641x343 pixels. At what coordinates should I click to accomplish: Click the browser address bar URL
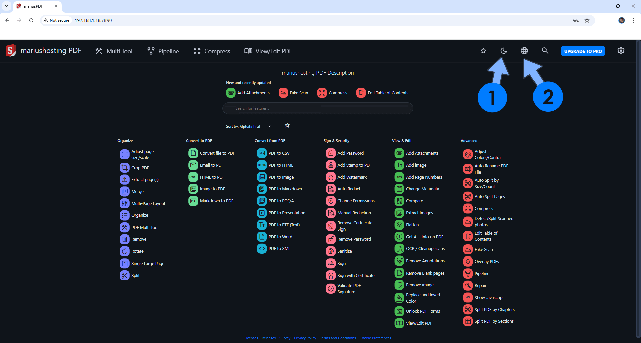click(x=93, y=20)
